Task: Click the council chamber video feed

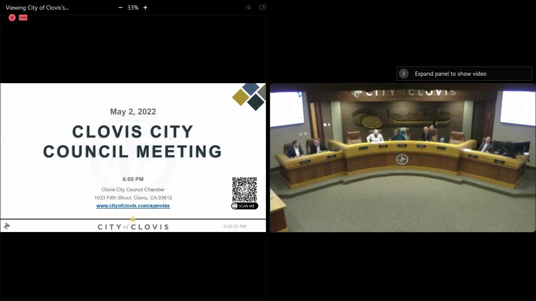Action: (x=402, y=158)
